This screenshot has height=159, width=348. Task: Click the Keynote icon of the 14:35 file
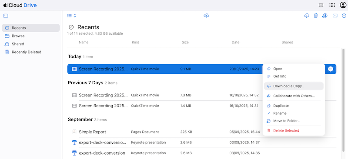[x=74, y=153]
